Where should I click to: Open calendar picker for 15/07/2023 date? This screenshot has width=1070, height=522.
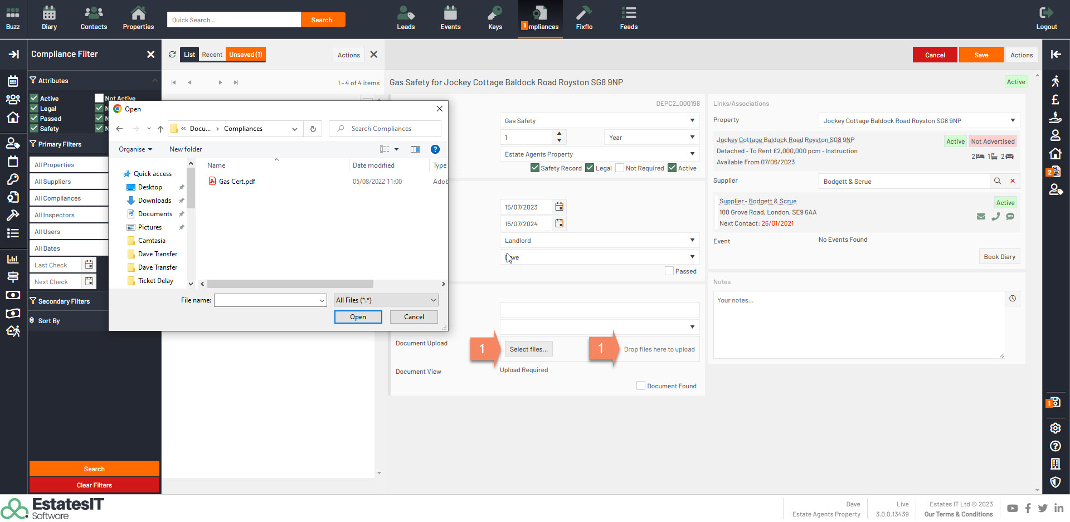point(559,207)
